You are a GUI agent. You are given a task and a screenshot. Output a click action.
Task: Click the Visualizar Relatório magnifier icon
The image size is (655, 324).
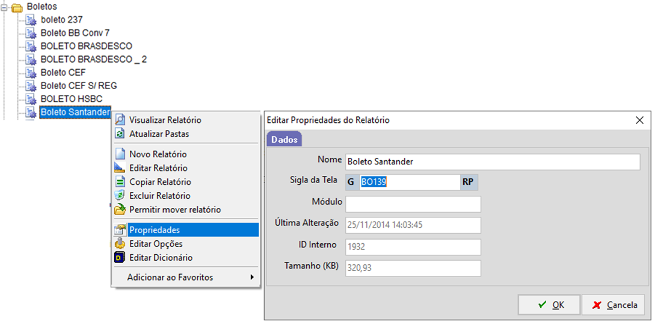point(120,120)
